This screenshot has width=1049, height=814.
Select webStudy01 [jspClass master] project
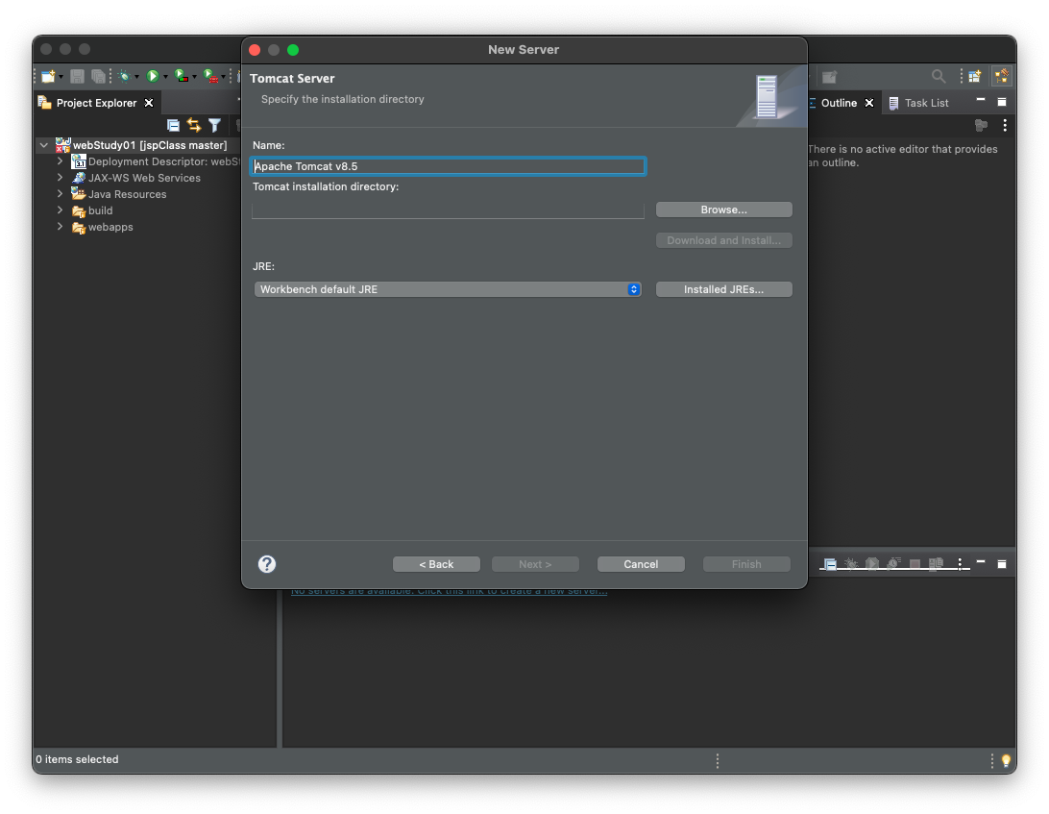(x=150, y=145)
